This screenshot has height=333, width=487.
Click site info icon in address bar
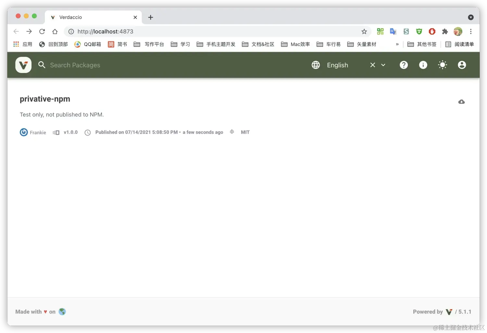pos(71,31)
